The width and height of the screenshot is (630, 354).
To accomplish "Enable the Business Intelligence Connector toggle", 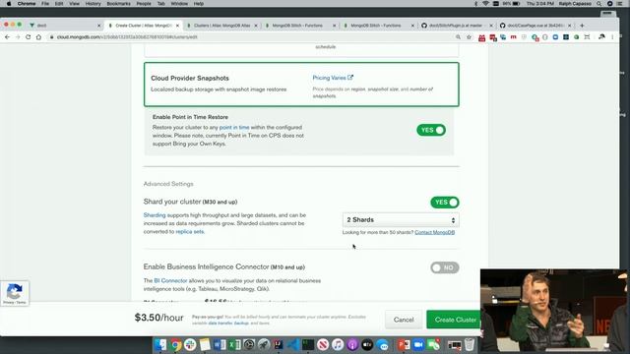I will coord(445,267).
